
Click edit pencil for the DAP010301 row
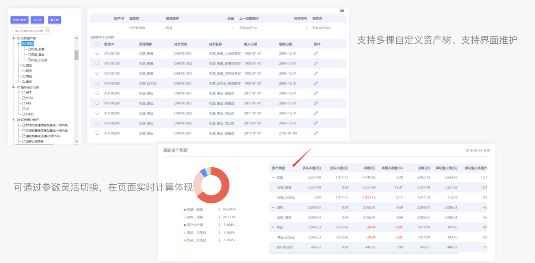click(x=316, y=83)
